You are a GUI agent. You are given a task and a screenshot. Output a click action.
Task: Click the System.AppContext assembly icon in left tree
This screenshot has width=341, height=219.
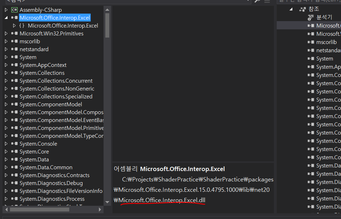[15, 65]
